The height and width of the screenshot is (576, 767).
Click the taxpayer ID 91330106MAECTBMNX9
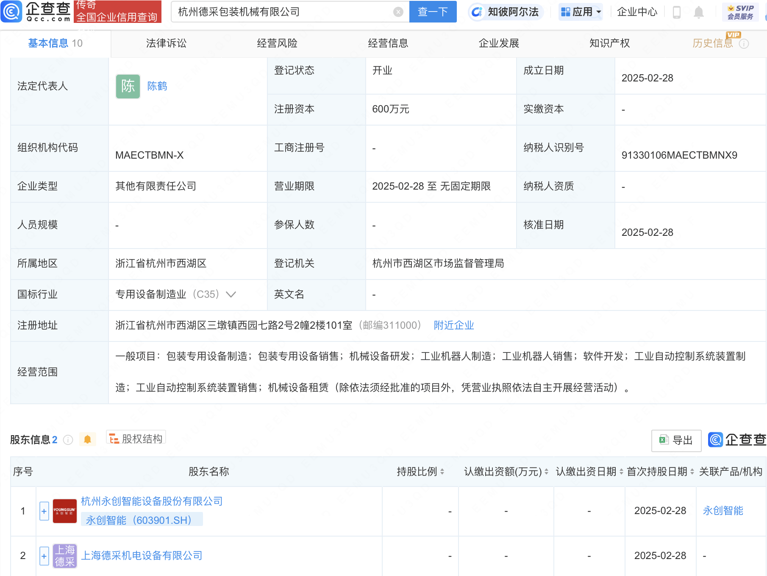pyautogui.click(x=679, y=155)
